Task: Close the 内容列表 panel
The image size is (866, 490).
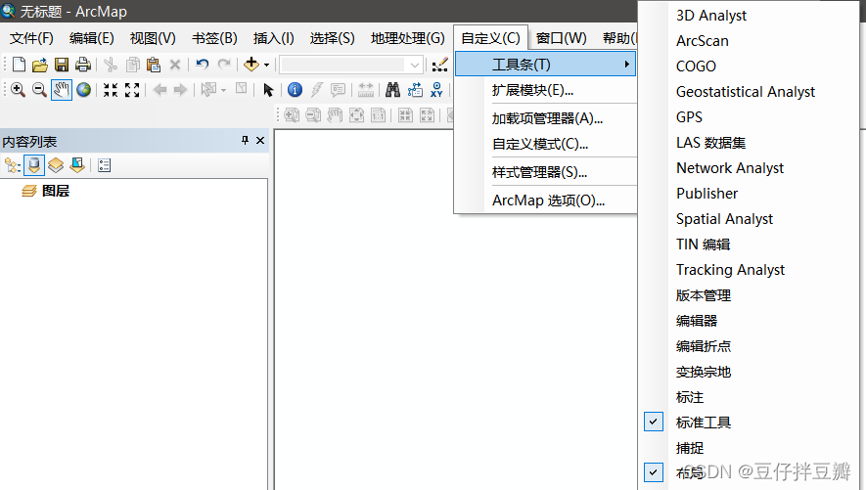Action: coord(260,141)
